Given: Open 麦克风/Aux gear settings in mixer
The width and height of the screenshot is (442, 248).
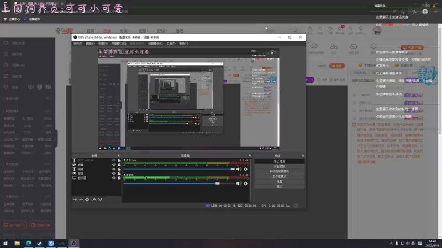Looking at the screenshot, I should pyautogui.click(x=245, y=169).
